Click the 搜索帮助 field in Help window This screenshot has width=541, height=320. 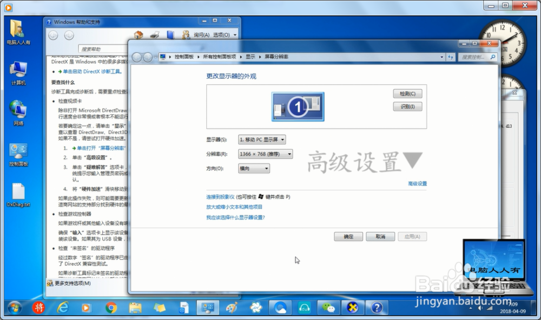(x=103, y=49)
